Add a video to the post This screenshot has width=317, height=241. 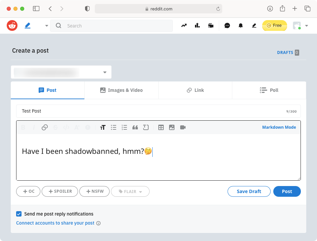[x=183, y=127]
